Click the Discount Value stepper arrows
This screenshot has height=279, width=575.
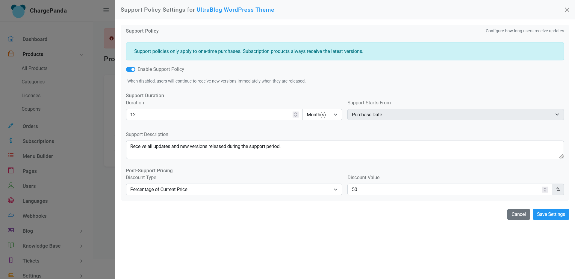point(545,190)
